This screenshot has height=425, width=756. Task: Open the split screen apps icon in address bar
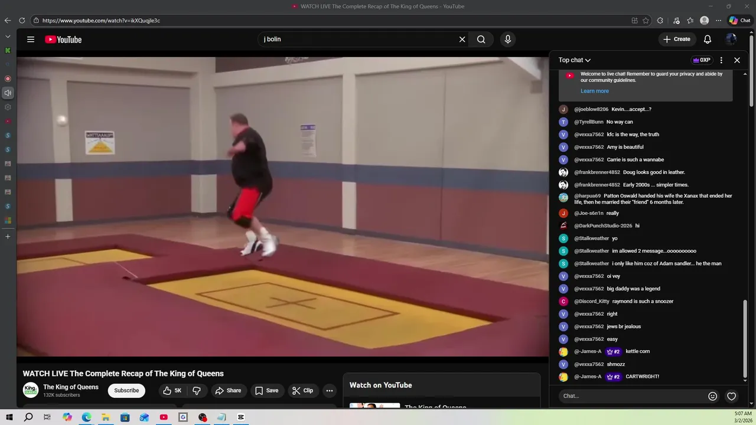coord(634,20)
